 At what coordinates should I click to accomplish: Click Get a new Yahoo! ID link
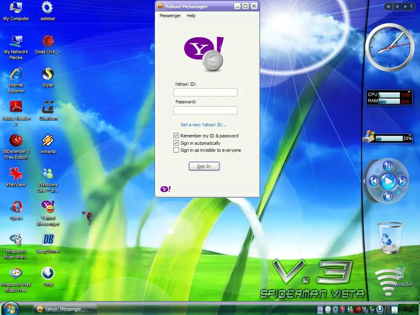click(x=203, y=125)
